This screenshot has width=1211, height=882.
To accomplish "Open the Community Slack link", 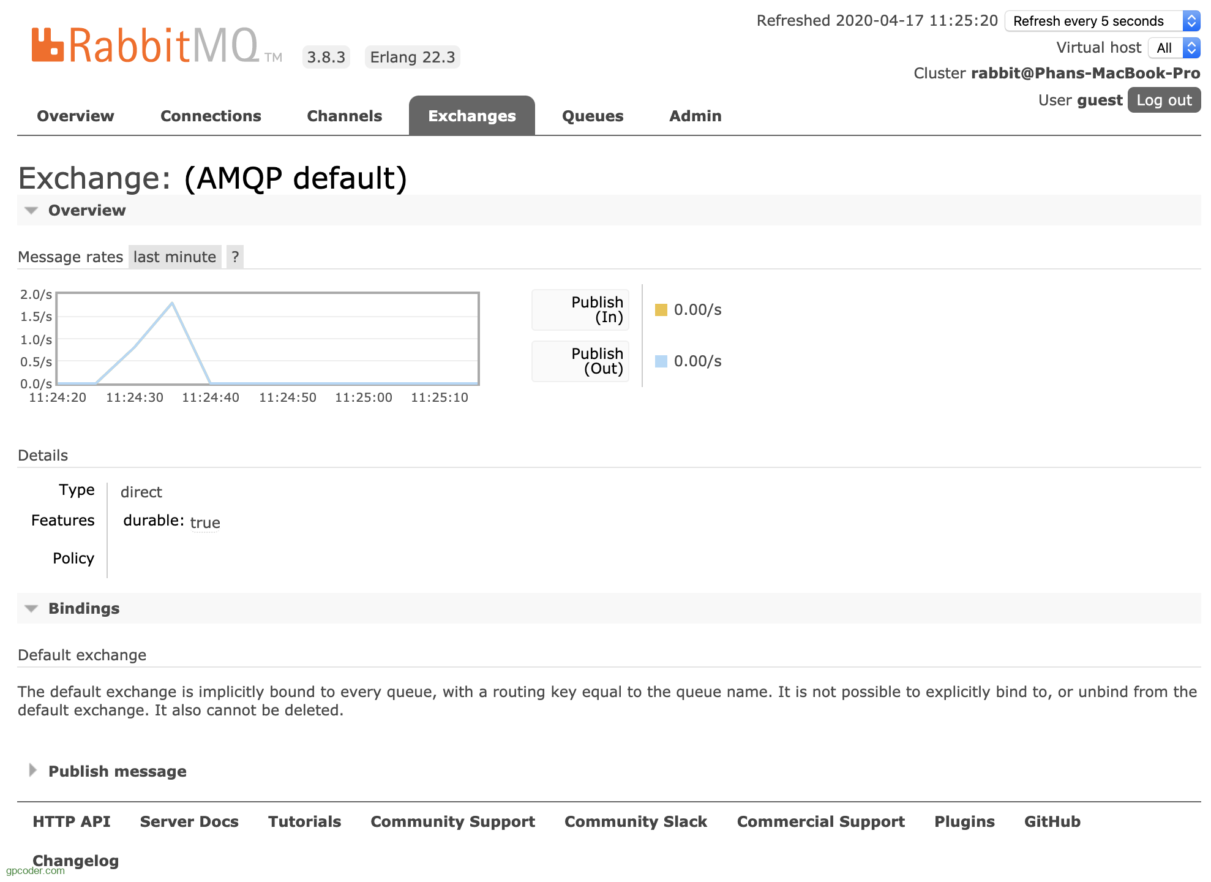I will tap(635, 821).
